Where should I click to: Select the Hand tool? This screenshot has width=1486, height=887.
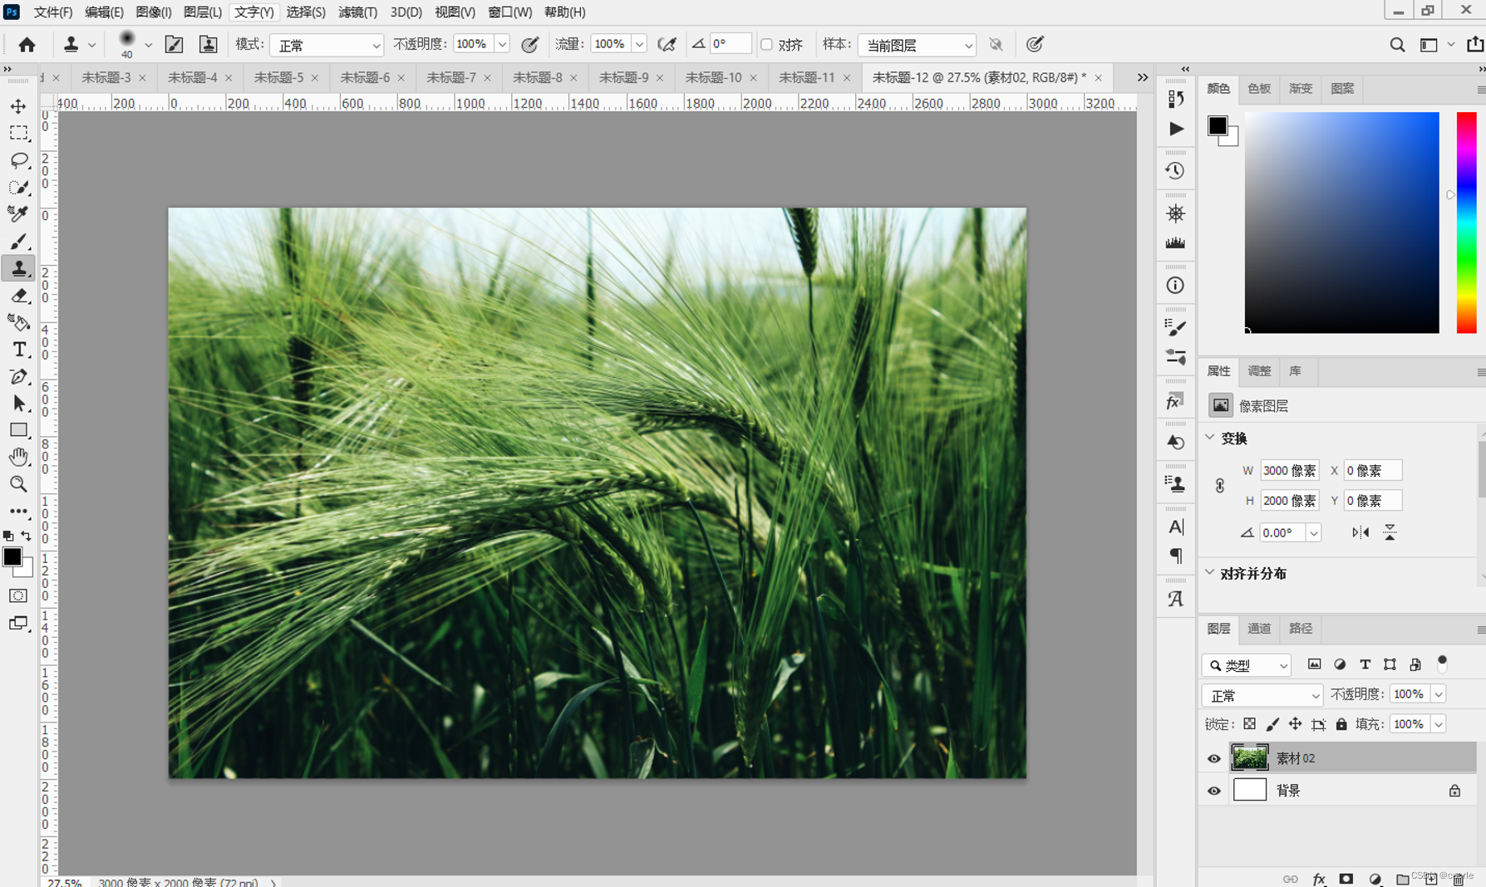coord(18,457)
